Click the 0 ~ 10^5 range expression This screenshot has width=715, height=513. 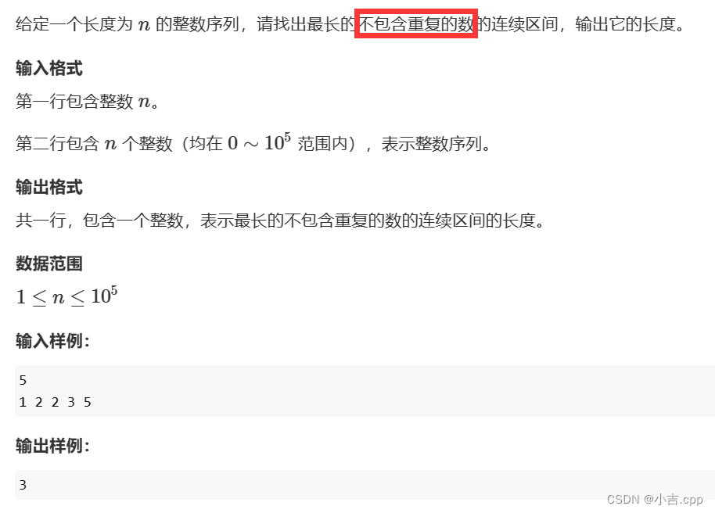(x=259, y=142)
